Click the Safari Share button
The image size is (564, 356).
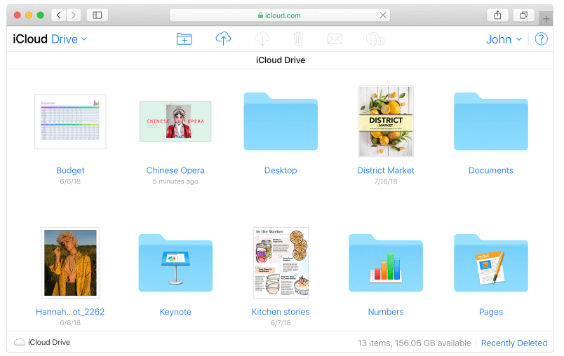pyautogui.click(x=497, y=15)
